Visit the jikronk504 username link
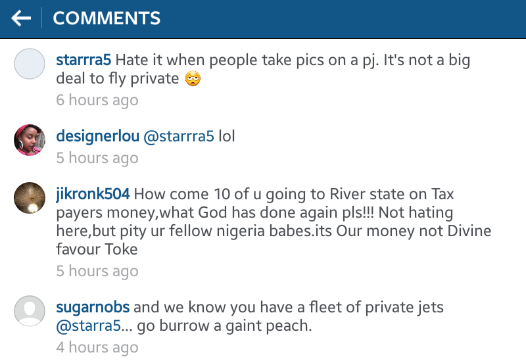The width and height of the screenshot is (526, 363). tap(93, 195)
